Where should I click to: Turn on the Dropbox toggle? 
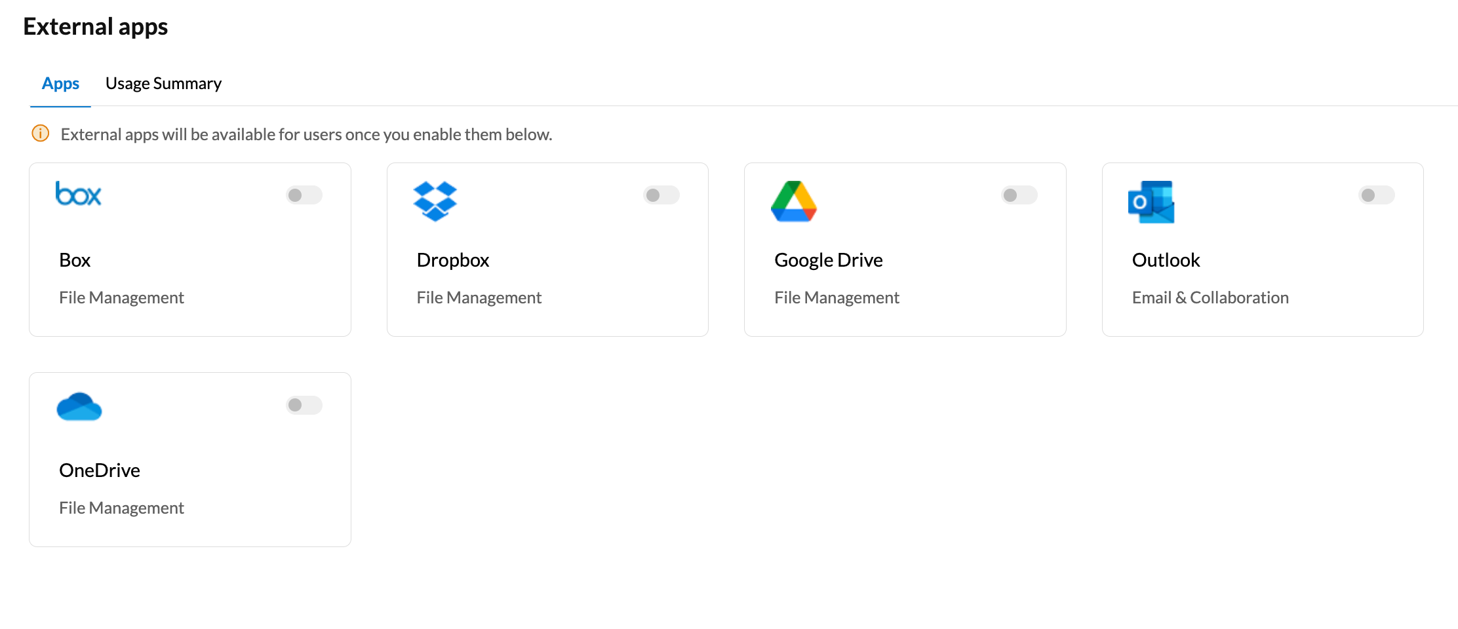tap(661, 195)
